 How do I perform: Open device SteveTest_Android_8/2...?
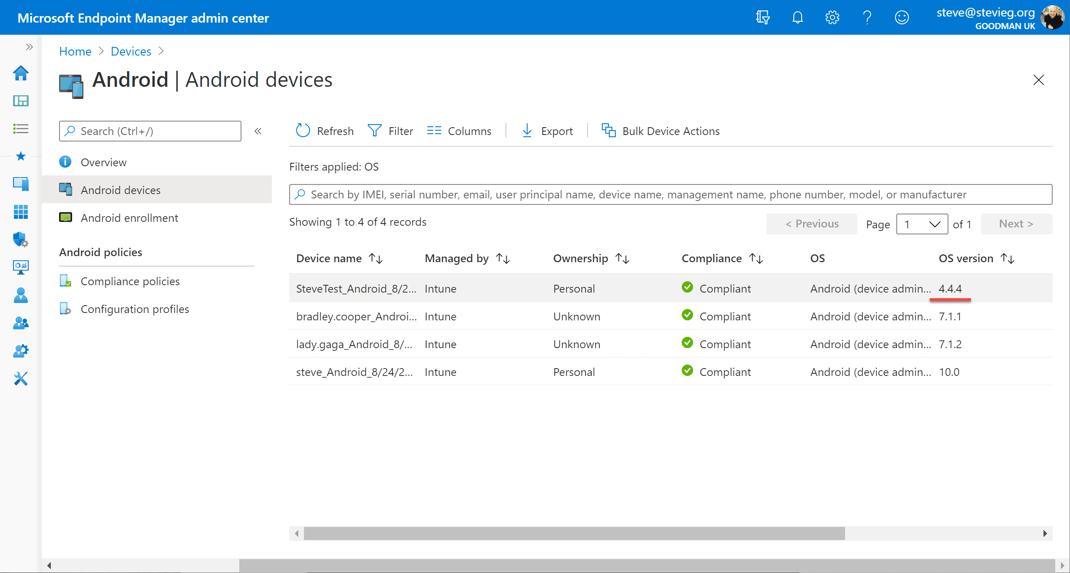coord(356,289)
